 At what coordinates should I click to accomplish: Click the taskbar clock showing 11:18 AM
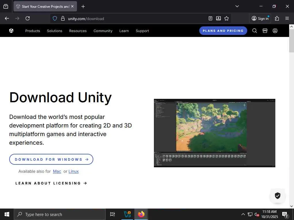click(269, 214)
